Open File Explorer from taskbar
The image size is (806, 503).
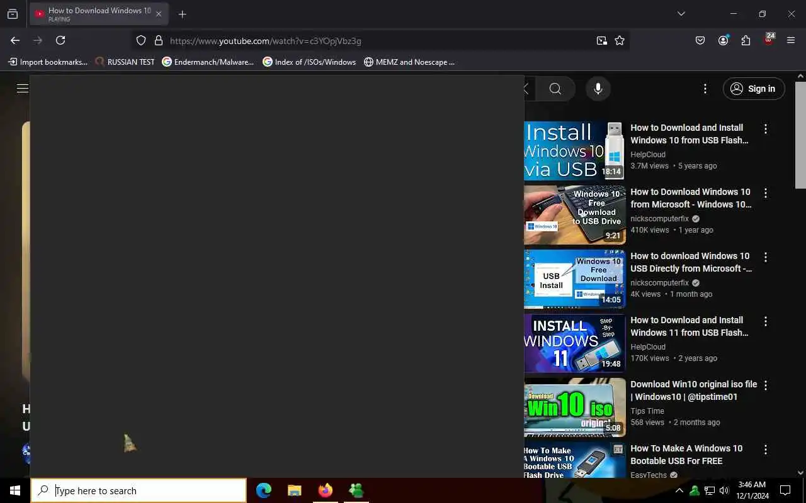(295, 490)
